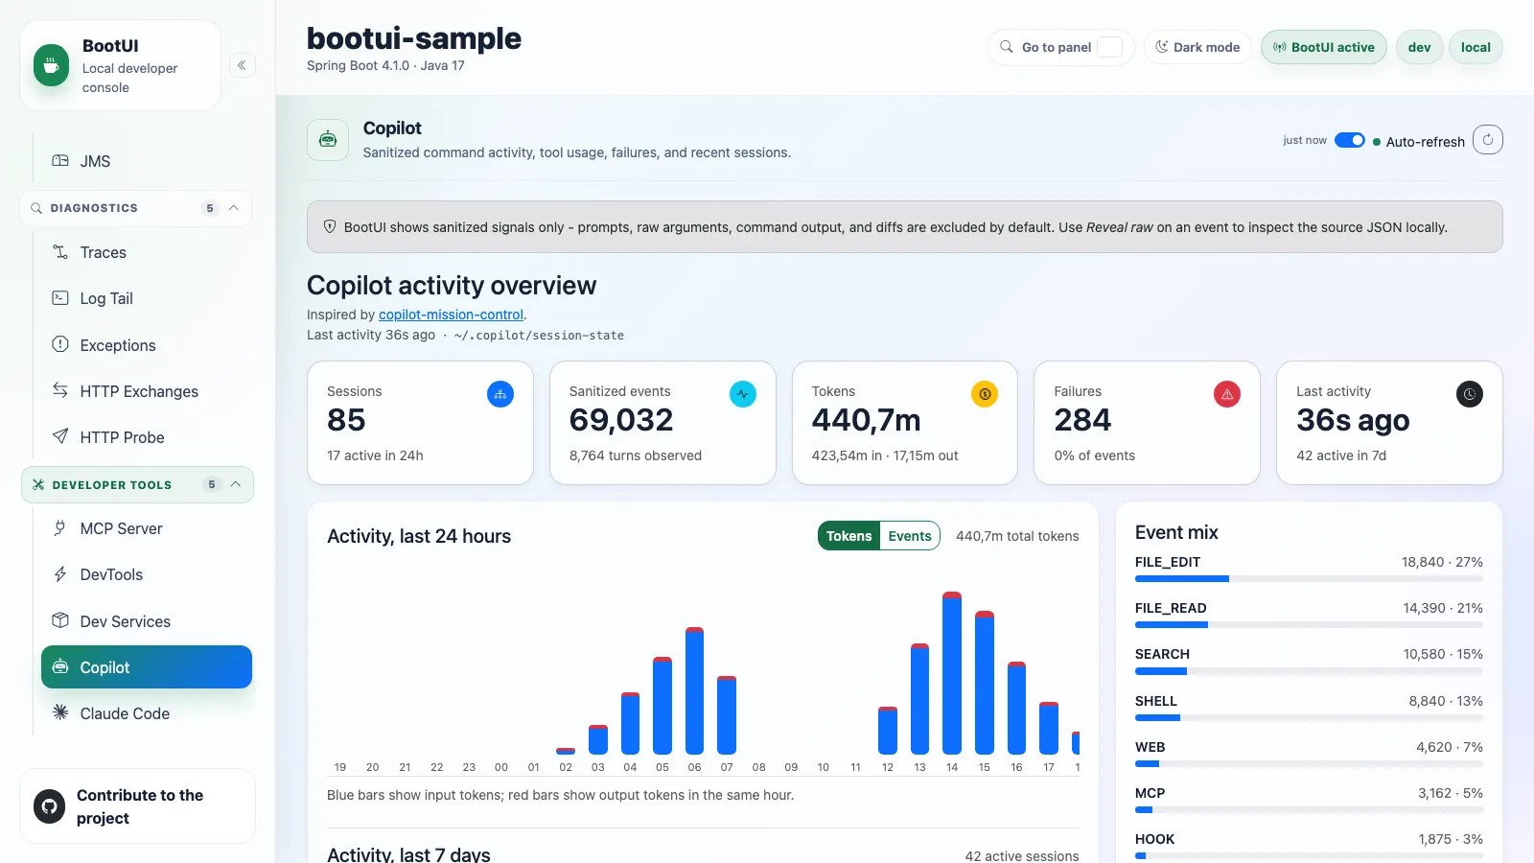Click the Claude Code starburst icon
Screen dimensions: 1534x863
coord(60,712)
